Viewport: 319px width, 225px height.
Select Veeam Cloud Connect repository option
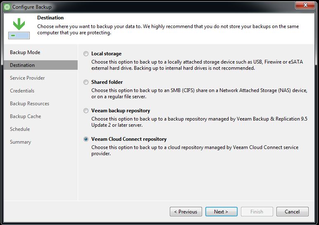(86, 139)
